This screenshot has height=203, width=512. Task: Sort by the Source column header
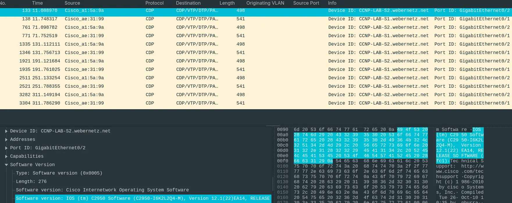point(72,3)
